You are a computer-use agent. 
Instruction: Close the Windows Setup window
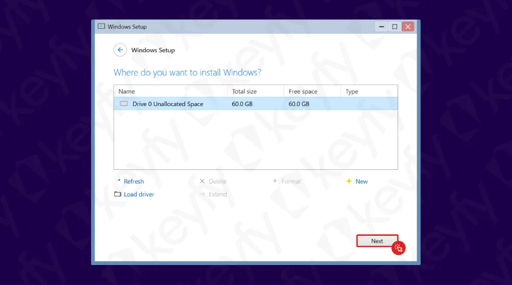coord(408,27)
